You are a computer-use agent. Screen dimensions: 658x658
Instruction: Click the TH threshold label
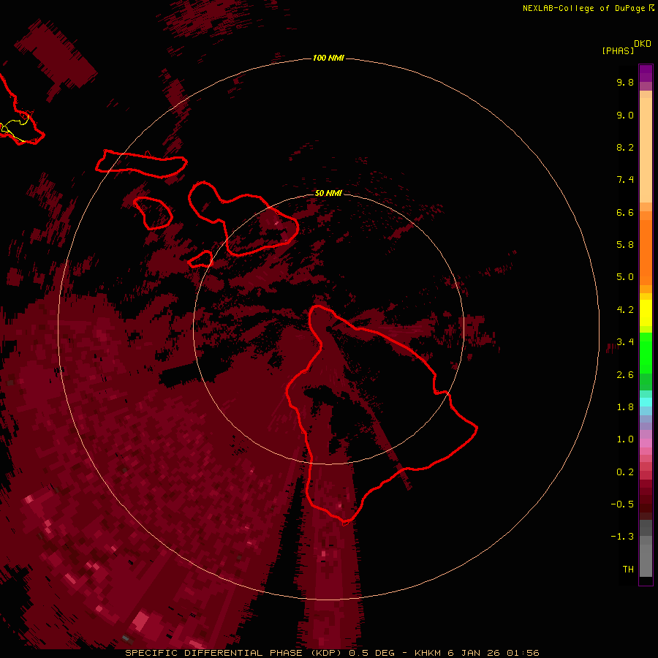click(628, 570)
